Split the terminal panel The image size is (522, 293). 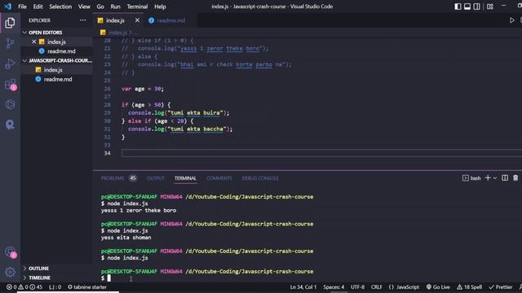[x=505, y=178]
